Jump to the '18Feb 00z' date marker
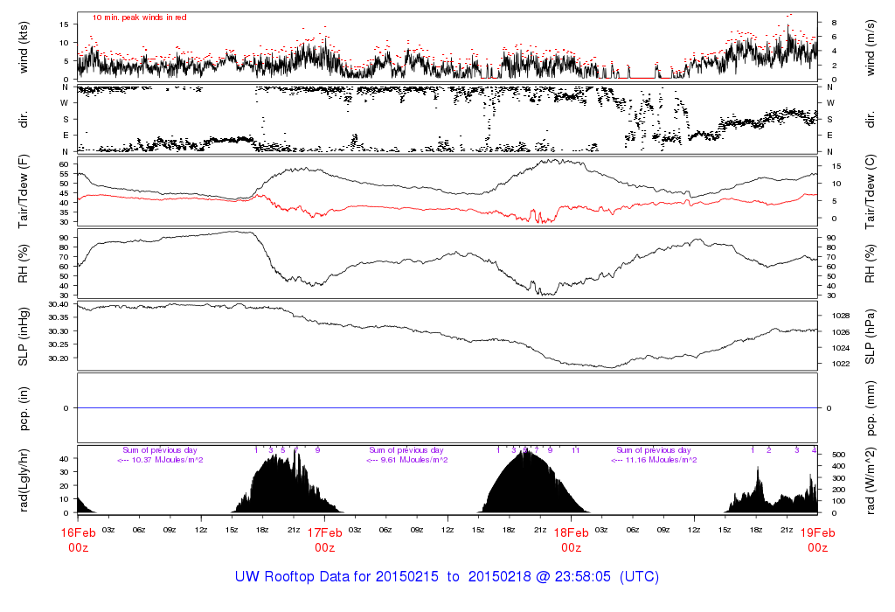895x612 pixels. pos(571,539)
